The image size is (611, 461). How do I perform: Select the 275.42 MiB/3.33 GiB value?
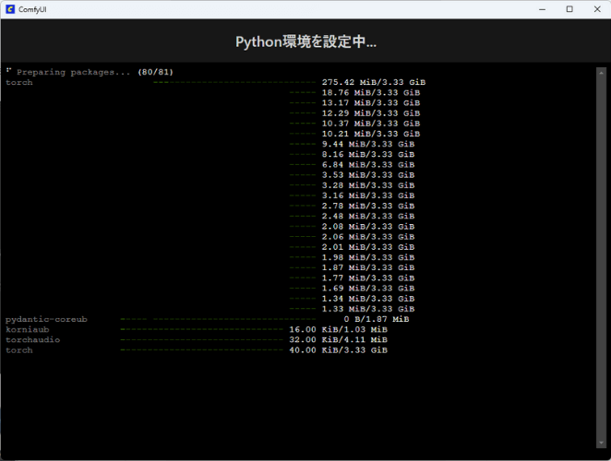[x=373, y=82]
